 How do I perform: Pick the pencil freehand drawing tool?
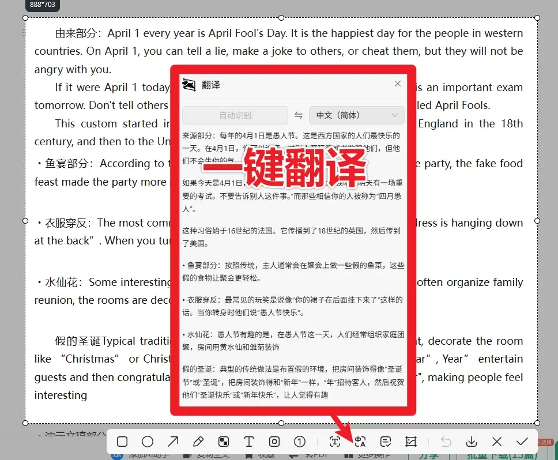tap(198, 441)
